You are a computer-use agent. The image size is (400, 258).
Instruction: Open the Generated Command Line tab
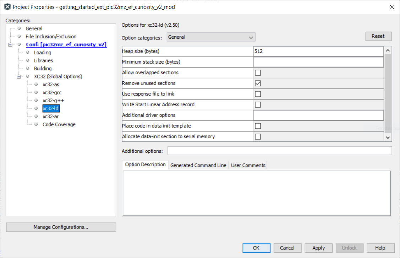tap(198, 165)
